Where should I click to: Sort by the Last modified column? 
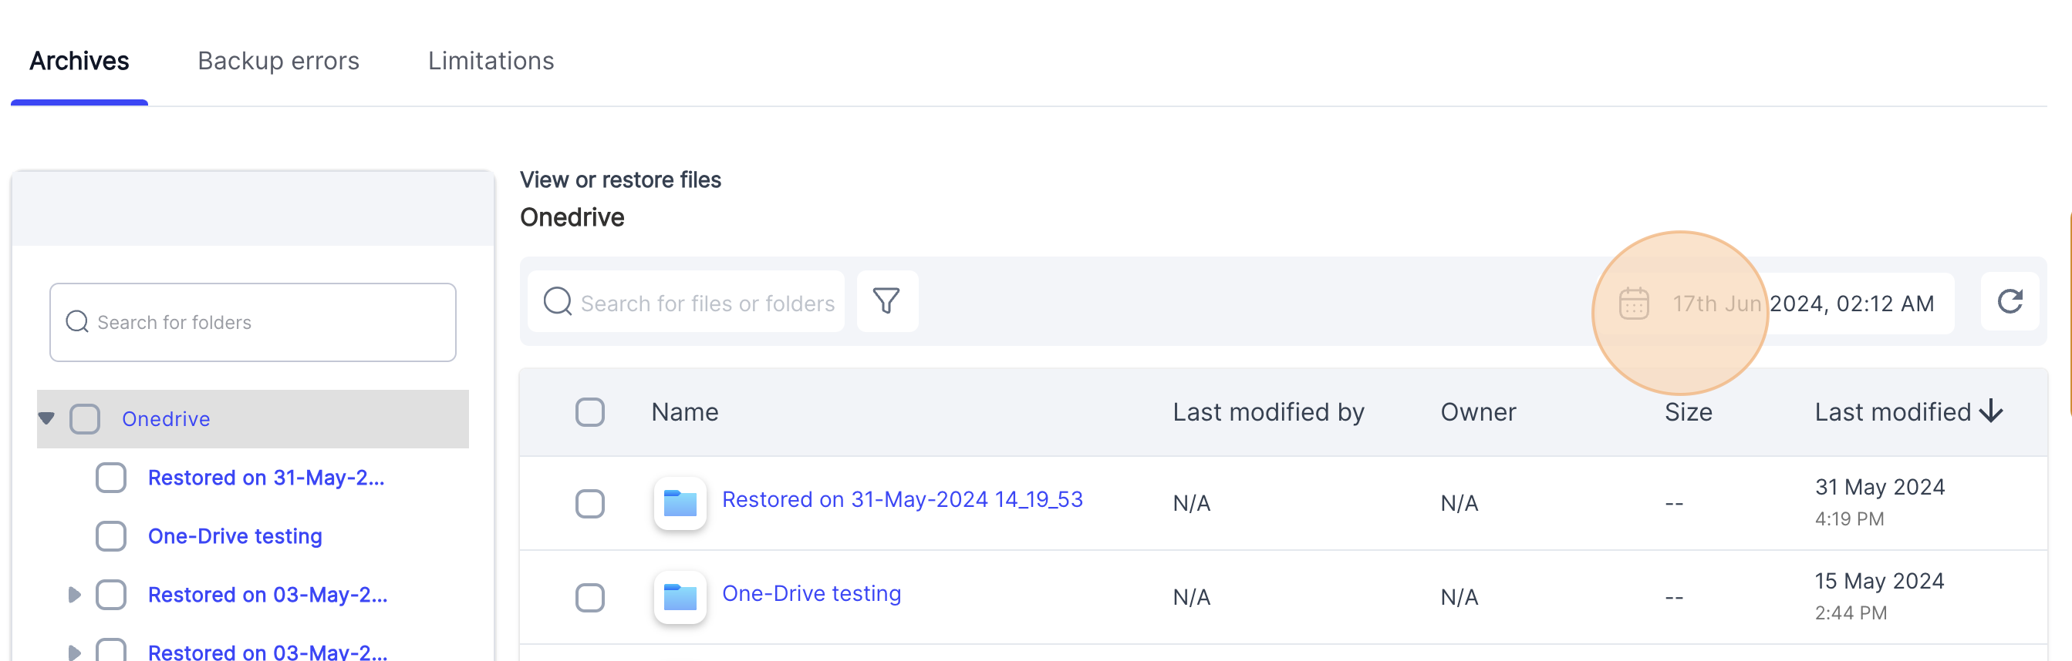coord(1891,412)
